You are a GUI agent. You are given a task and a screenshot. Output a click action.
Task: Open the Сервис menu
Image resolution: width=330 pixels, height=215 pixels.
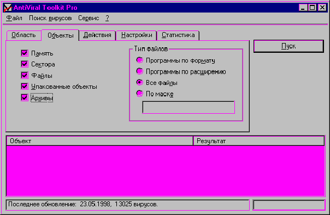[89, 19]
